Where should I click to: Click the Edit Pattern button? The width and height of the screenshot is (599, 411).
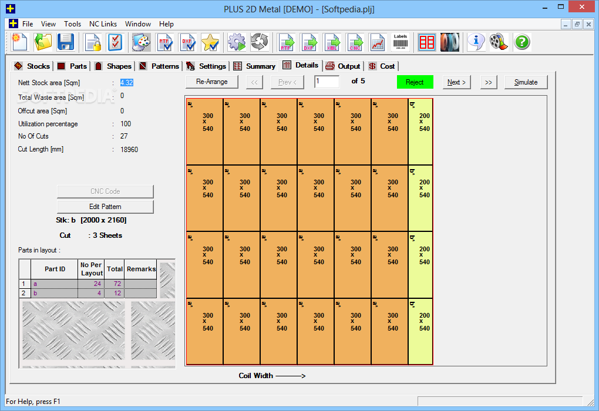click(105, 207)
